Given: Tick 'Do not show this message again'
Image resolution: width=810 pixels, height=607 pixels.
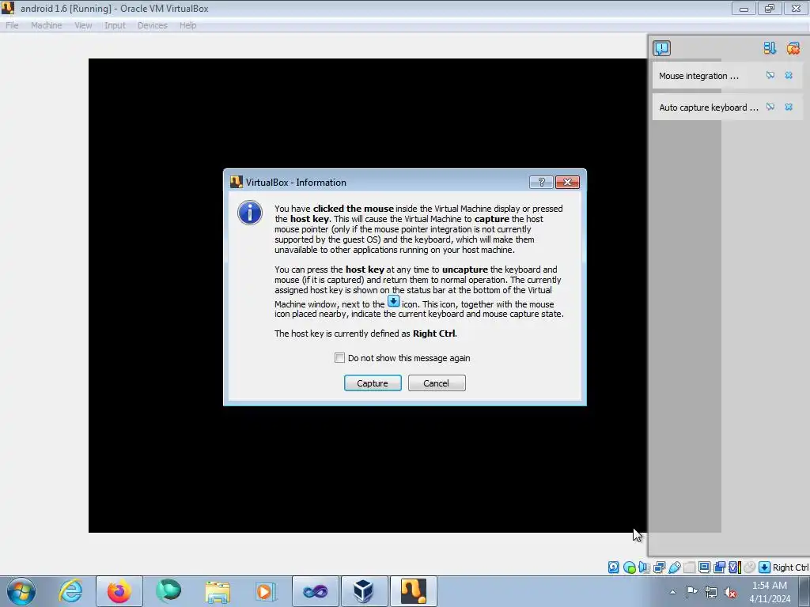Looking at the screenshot, I should (x=339, y=358).
